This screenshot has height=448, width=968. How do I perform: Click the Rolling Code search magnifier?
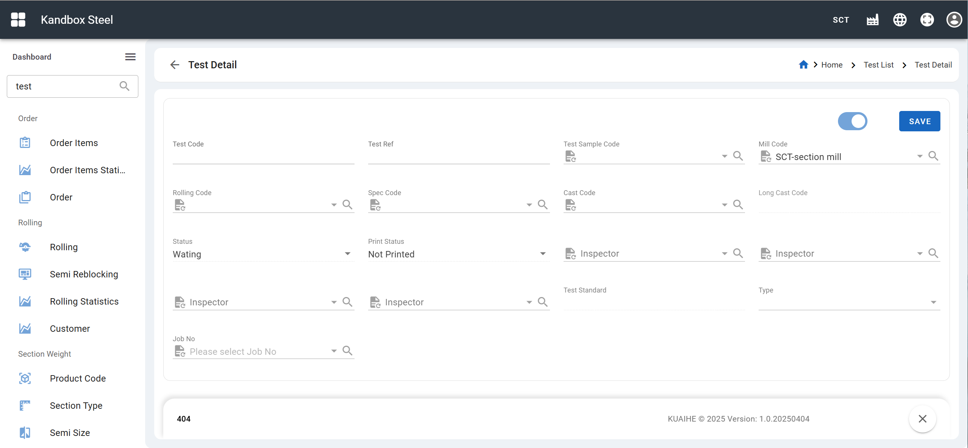tap(347, 205)
